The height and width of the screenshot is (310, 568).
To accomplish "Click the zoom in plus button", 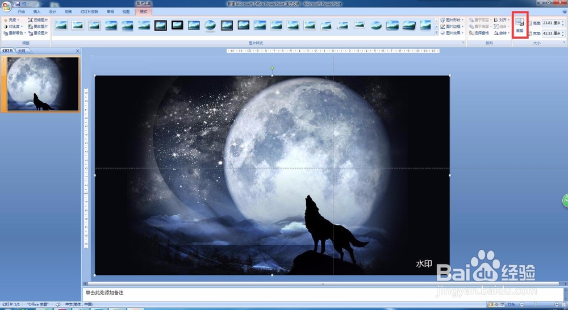I will pyautogui.click(x=557, y=304).
